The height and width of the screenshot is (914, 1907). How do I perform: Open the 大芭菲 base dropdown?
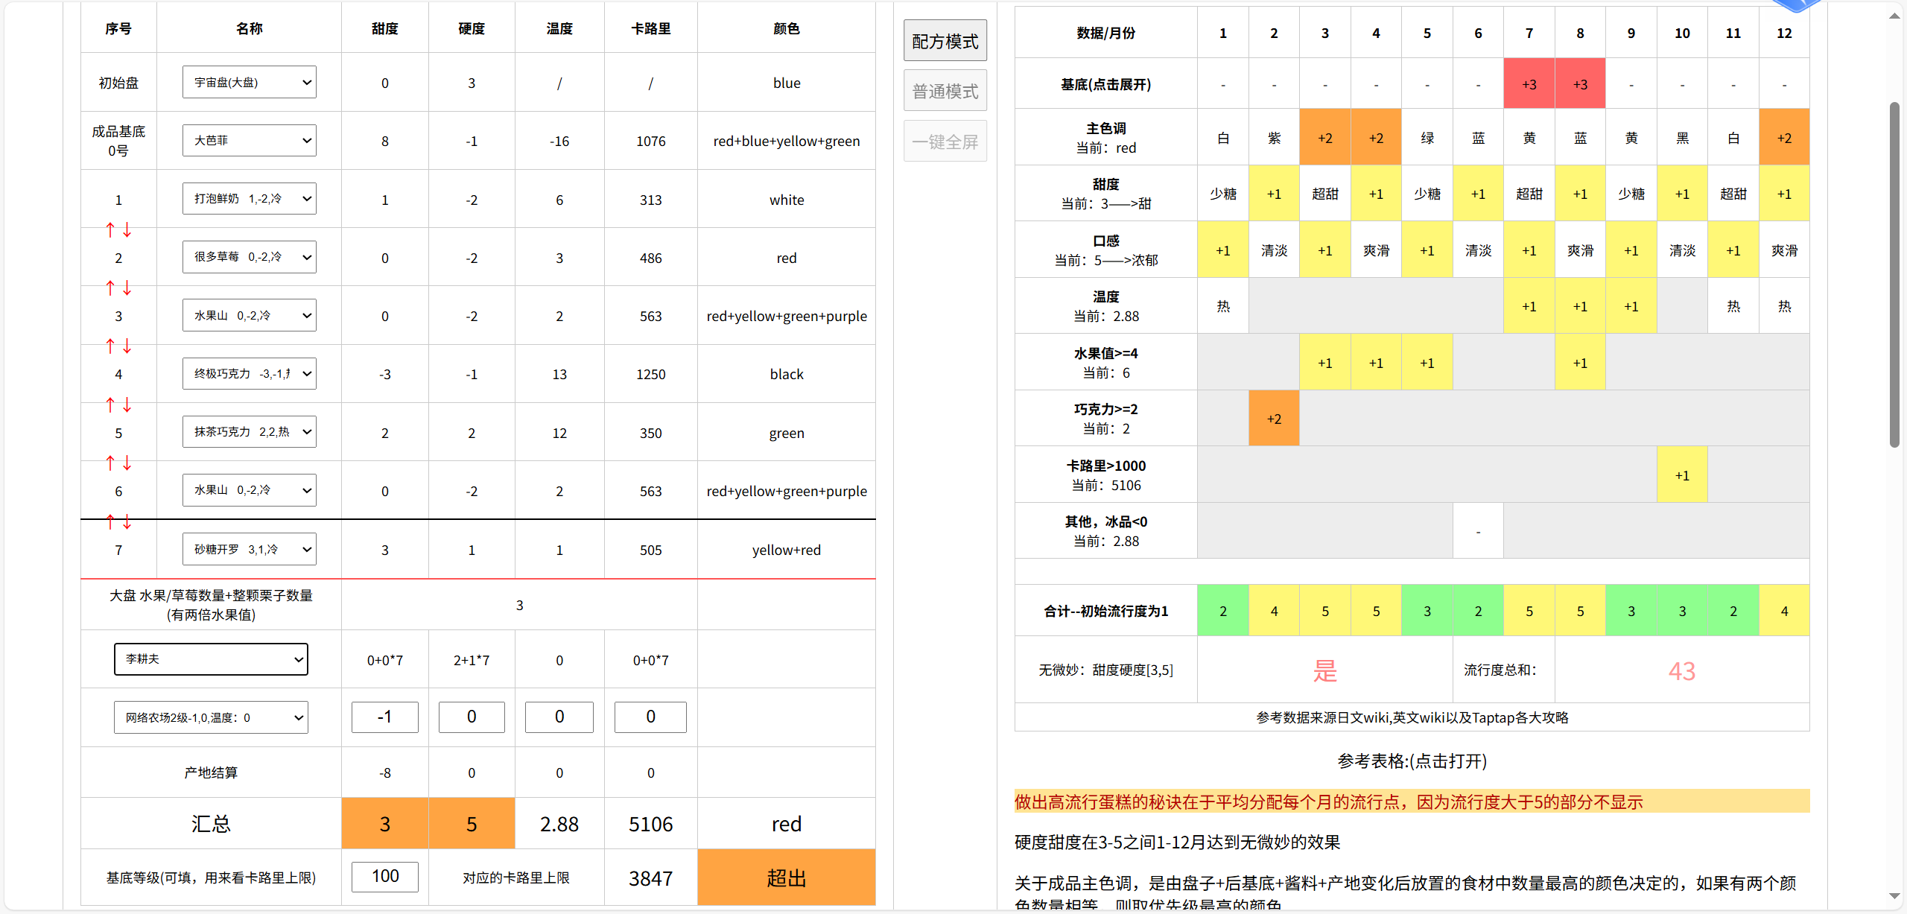(x=250, y=141)
